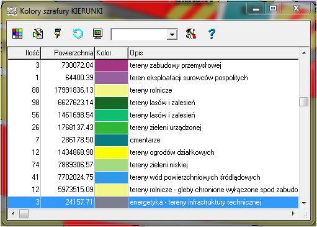Click yellow swatch in row 17991836.13
The image size is (317, 227).
(111, 90)
